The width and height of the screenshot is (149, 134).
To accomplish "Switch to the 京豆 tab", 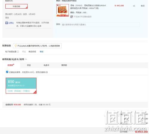I will 29,65.
